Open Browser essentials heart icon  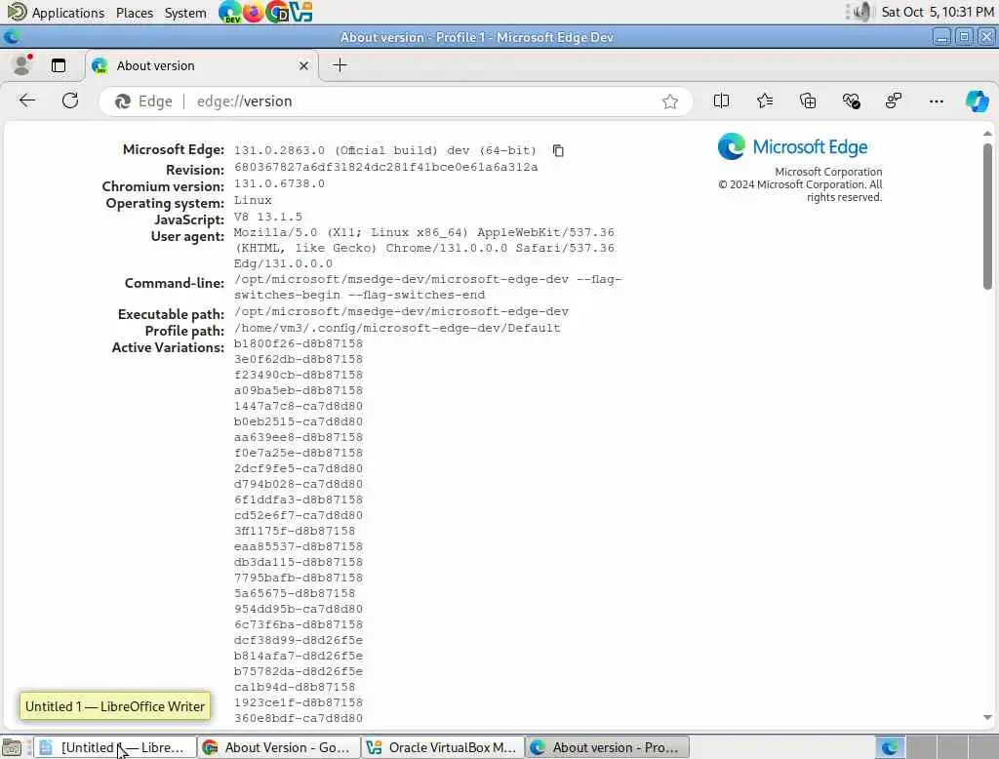point(851,100)
